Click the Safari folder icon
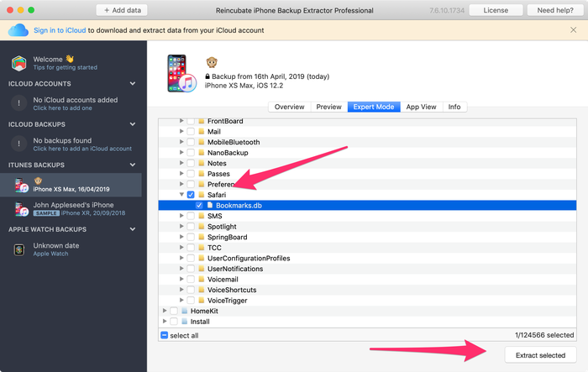Viewport: 588px width, 372px height. click(202, 195)
